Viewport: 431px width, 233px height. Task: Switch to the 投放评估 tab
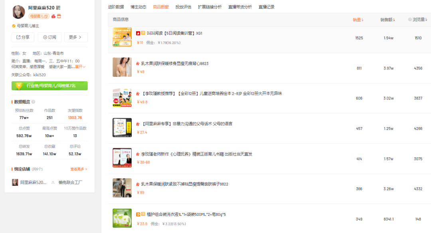click(183, 7)
